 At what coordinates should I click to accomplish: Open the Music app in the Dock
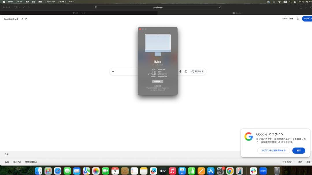pyautogui.click(x=172, y=171)
